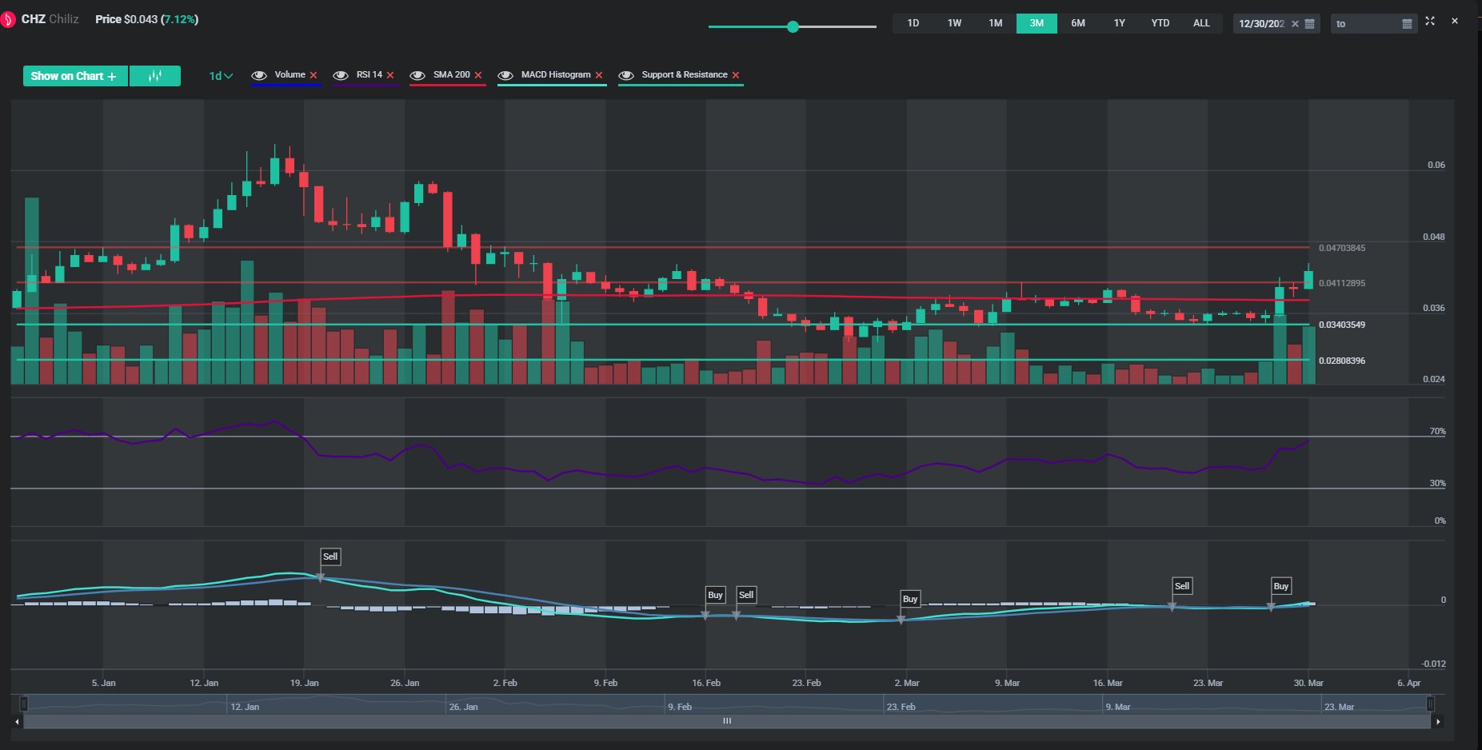
Task: Switch to the 6M time range
Action: click(1077, 23)
